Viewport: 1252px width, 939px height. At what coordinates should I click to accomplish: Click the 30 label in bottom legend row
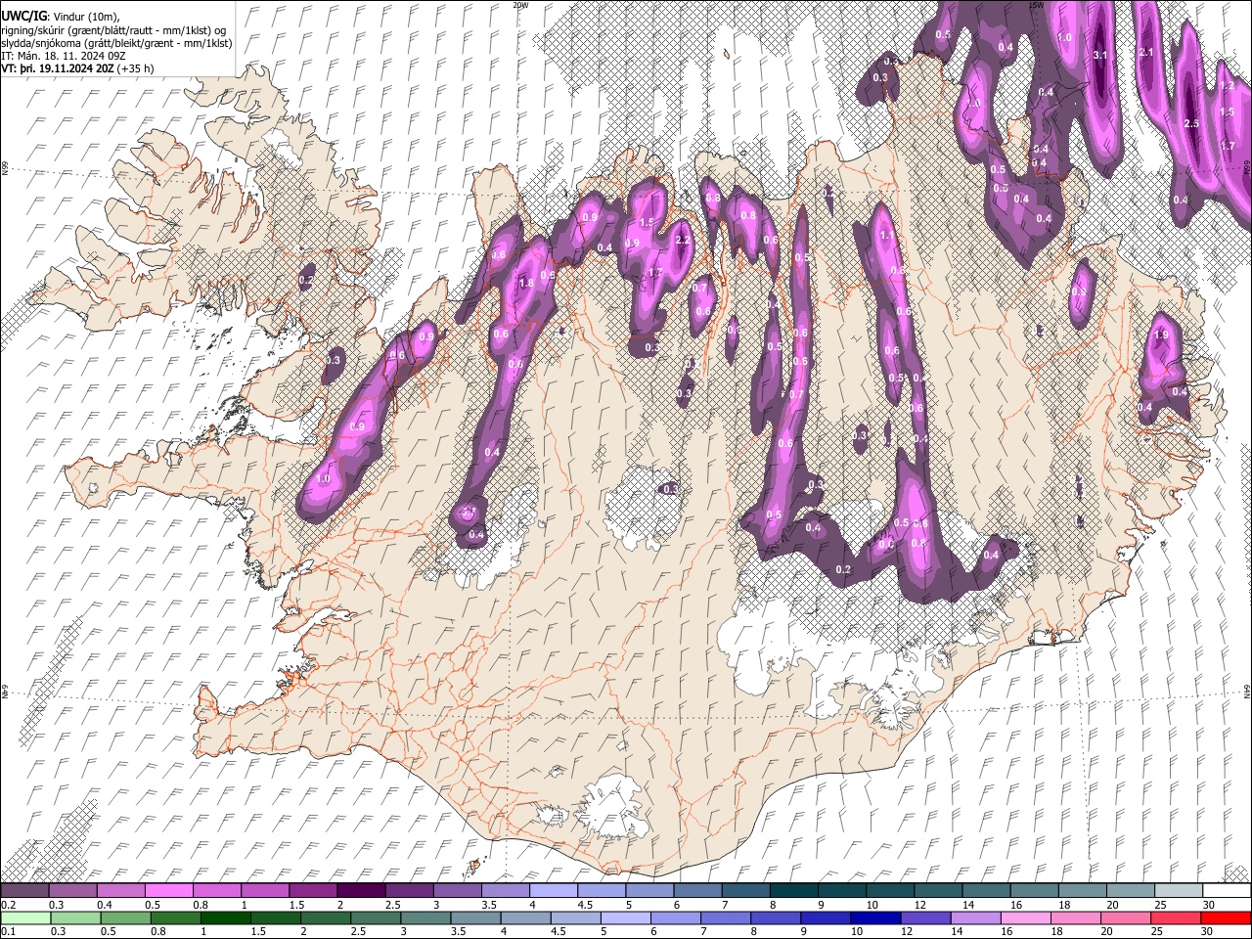(1209, 931)
